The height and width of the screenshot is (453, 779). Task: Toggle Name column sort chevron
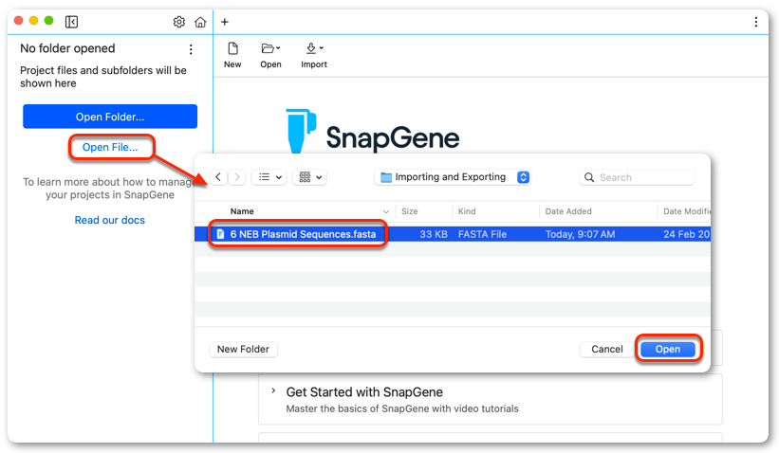click(386, 212)
